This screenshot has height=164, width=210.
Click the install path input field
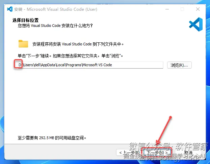click(x=90, y=65)
